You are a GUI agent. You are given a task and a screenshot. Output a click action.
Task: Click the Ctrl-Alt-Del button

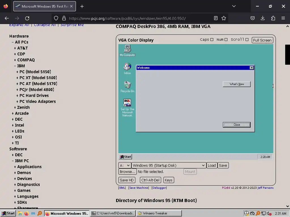pyautogui.click(x=150, y=180)
